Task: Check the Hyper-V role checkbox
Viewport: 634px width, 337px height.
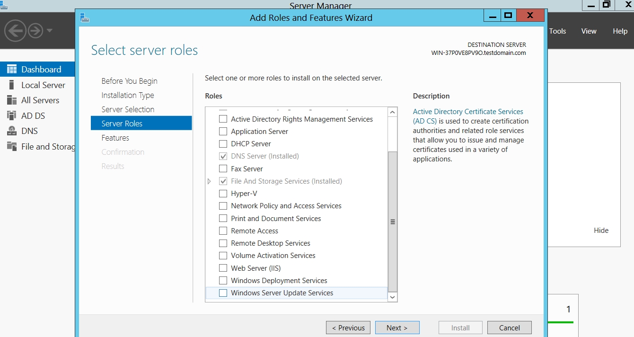Action: click(x=223, y=193)
